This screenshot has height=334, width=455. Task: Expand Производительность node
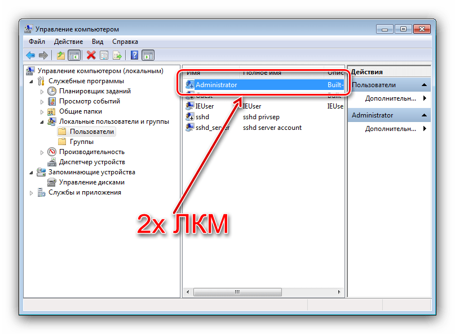(42, 152)
